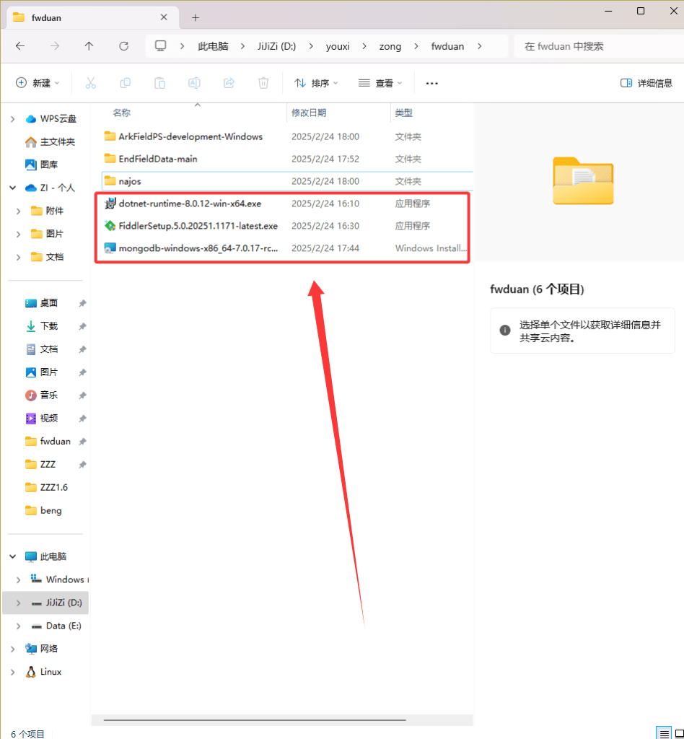This screenshot has width=684, height=739.
Task: Switch to details list view in status bar
Action: (663, 733)
